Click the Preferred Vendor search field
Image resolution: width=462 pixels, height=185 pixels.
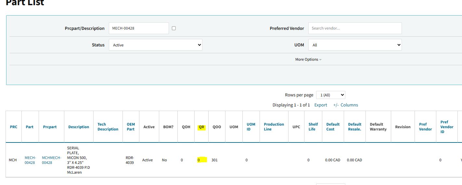pyautogui.click(x=355, y=28)
